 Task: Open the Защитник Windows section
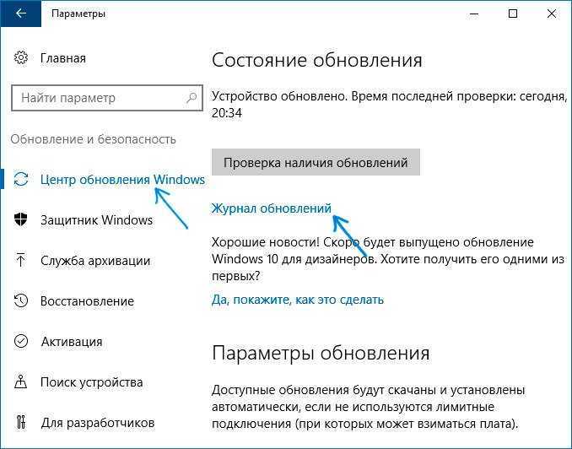(97, 220)
